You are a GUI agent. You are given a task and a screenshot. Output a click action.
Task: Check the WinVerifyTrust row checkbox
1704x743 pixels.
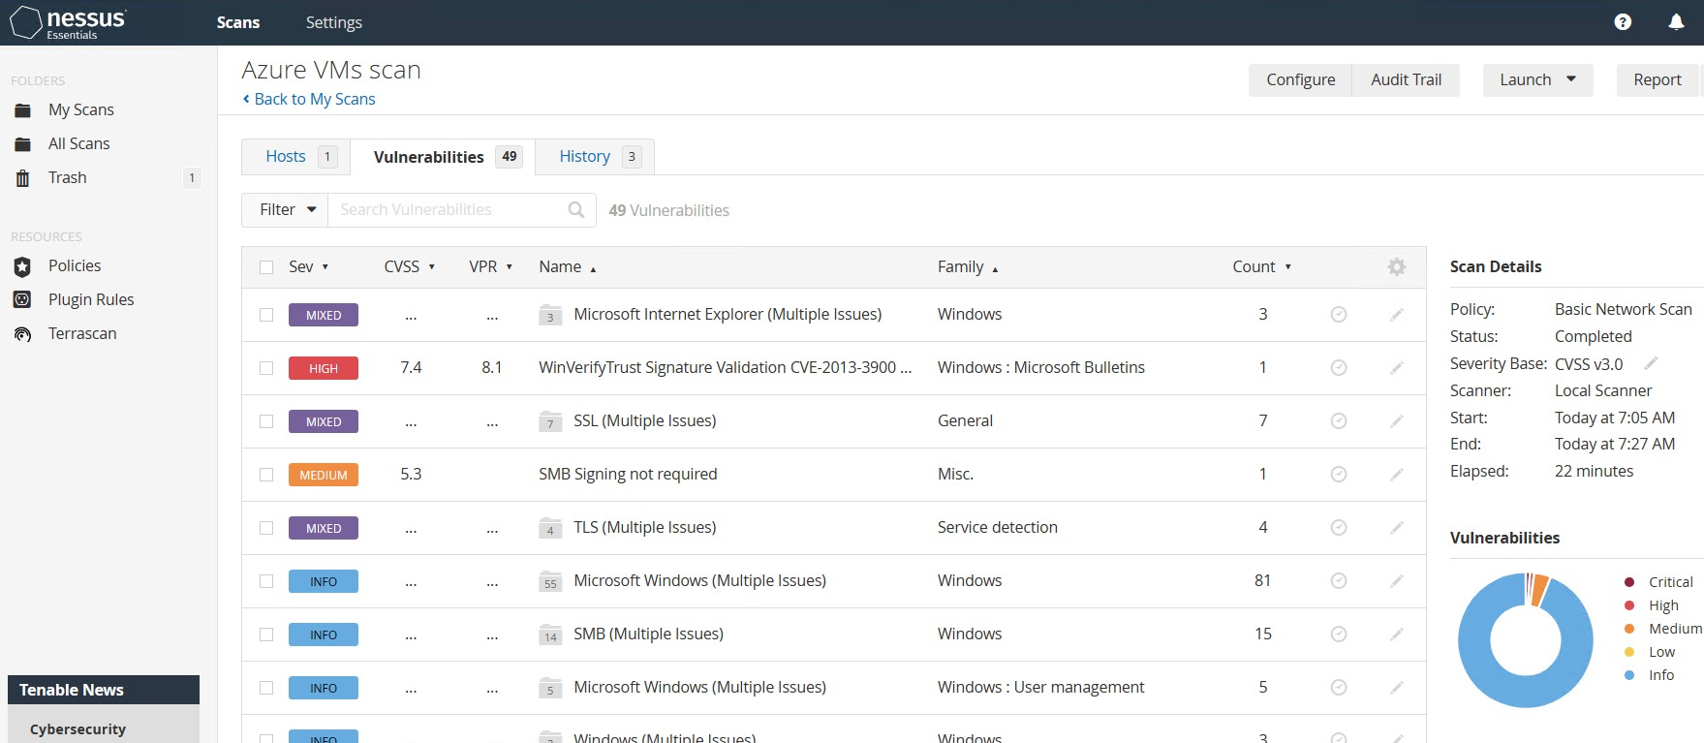(x=266, y=368)
